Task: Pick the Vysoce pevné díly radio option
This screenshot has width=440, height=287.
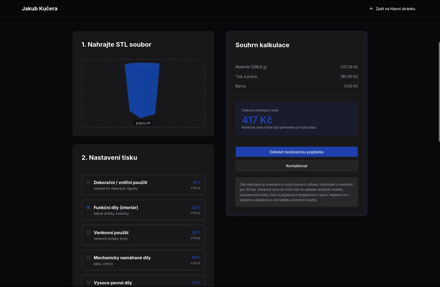Action: click(88, 283)
